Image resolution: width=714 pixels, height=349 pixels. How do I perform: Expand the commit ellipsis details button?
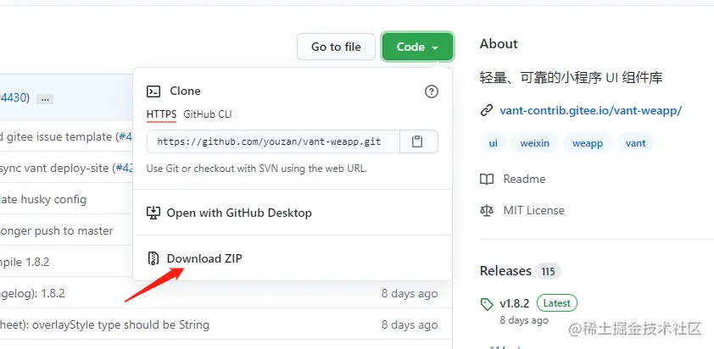tap(45, 98)
